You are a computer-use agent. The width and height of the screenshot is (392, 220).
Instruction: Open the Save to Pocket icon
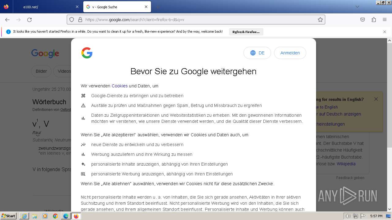363,20
